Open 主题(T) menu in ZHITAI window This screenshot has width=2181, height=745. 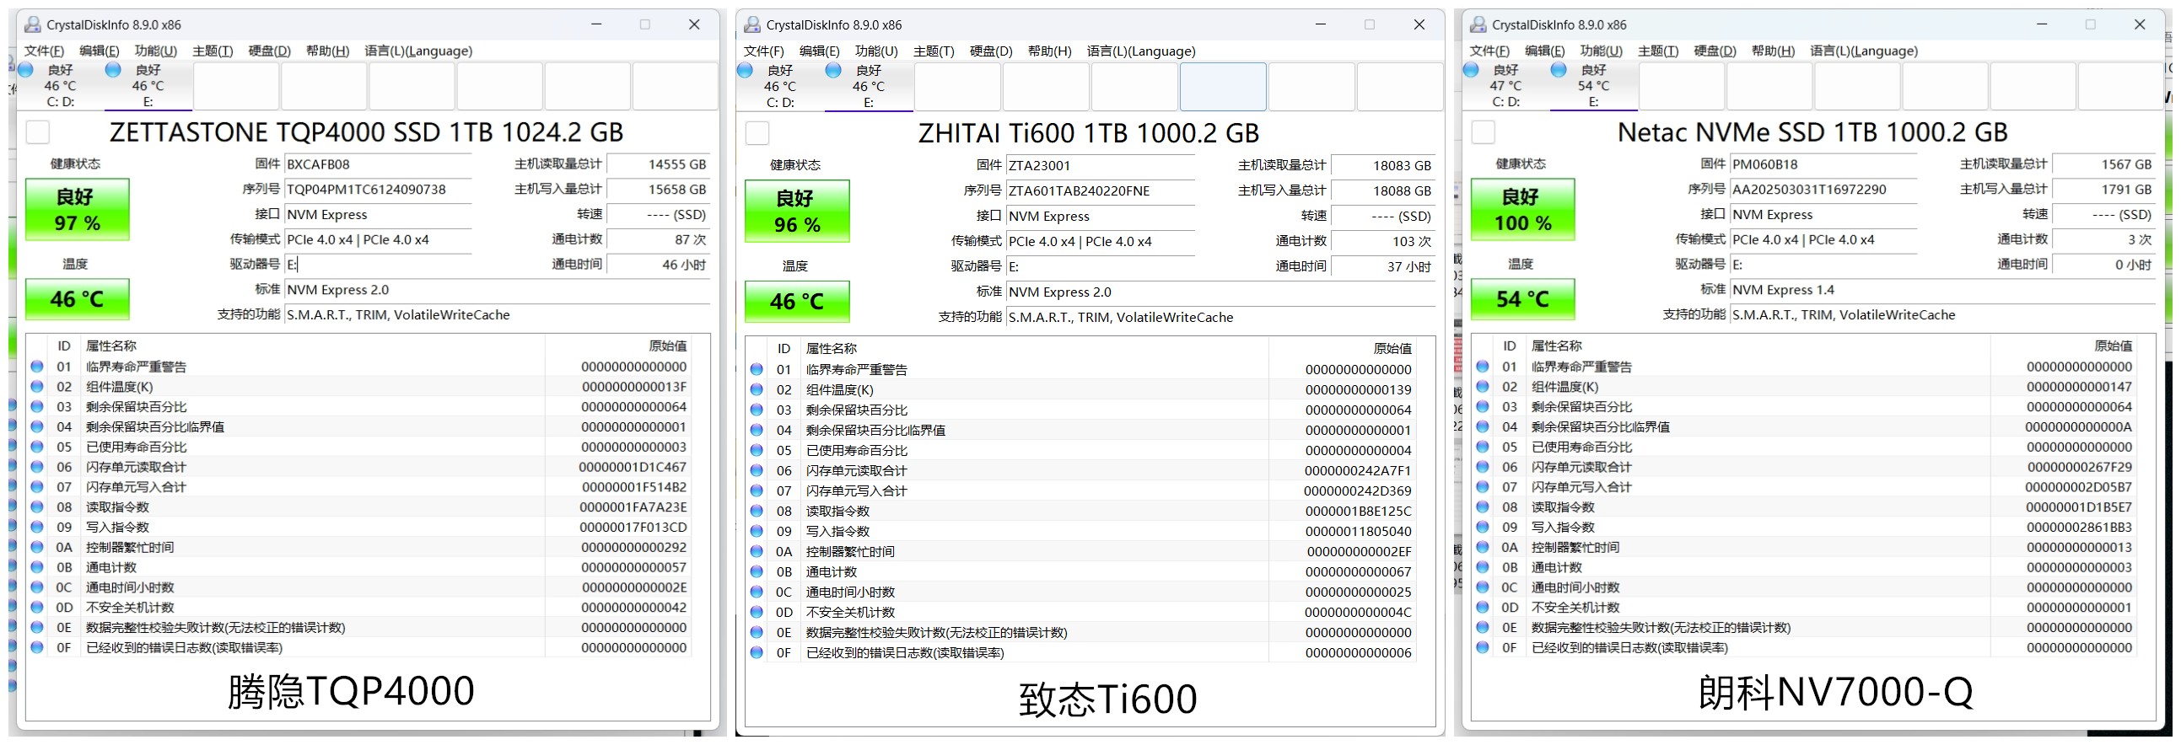pyautogui.click(x=934, y=51)
